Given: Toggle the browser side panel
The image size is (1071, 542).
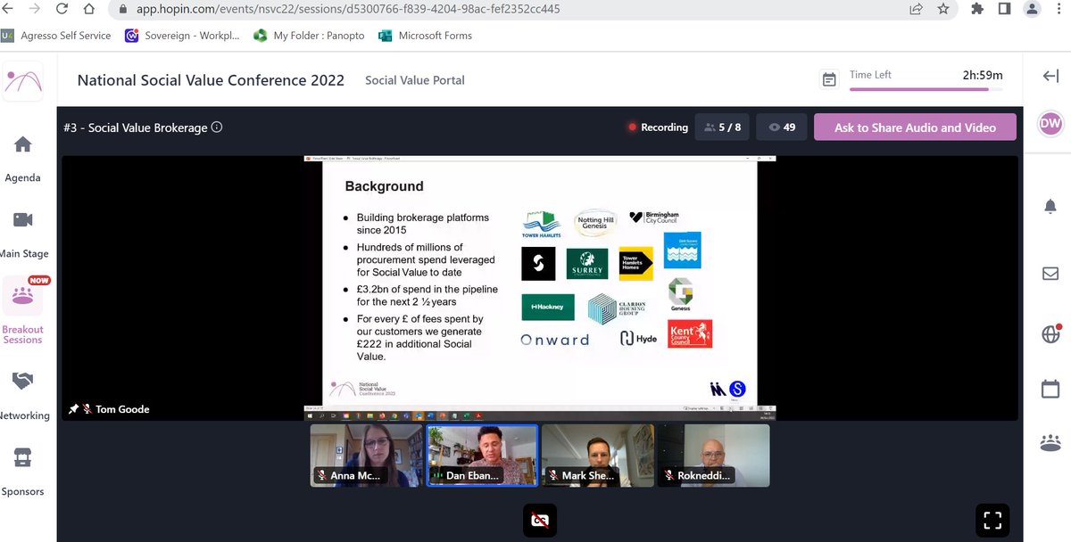Looking at the screenshot, I should (1004, 9).
